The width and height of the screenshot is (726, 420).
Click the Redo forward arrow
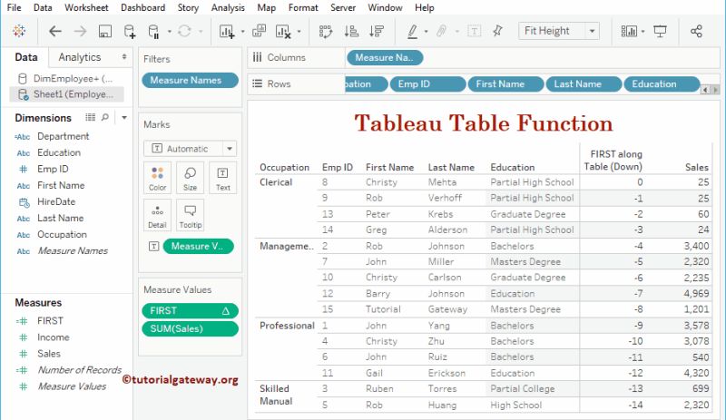(80, 31)
